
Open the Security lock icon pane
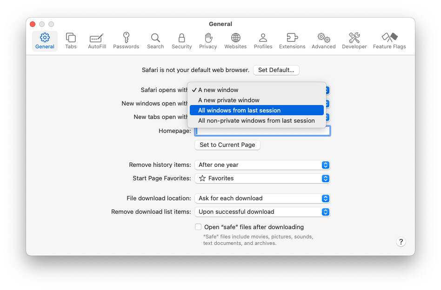181,41
